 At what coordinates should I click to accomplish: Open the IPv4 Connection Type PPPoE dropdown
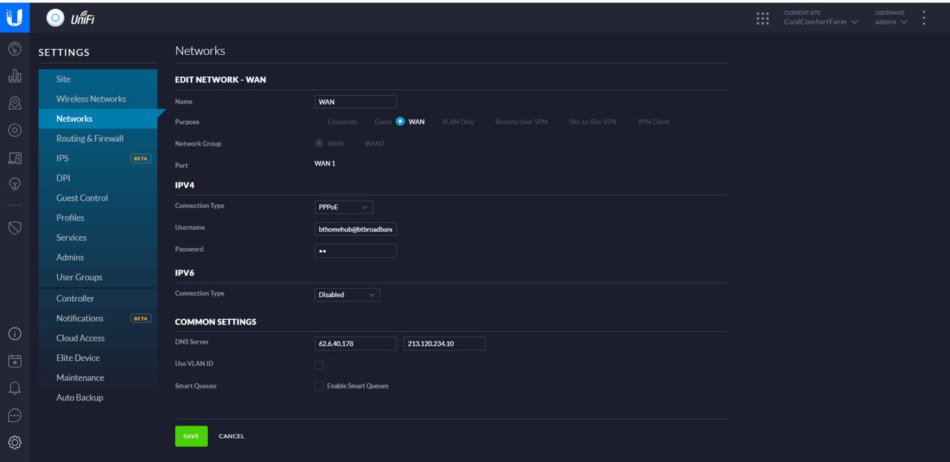click(344, 207)
